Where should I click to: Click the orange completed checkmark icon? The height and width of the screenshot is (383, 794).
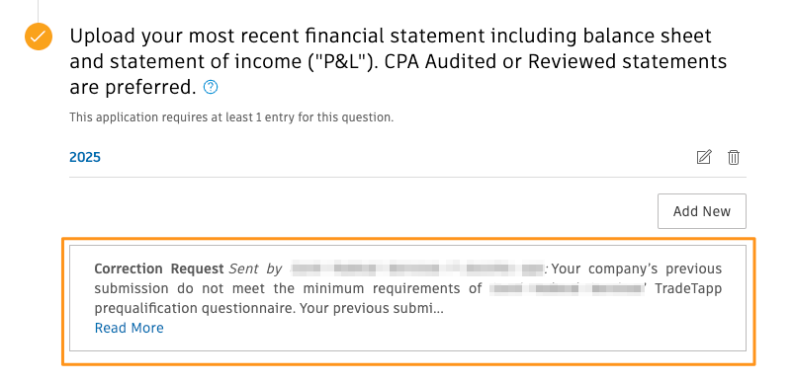39,37
